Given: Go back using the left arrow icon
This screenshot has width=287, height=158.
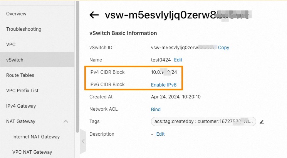Looking at the screenshot, I should pyautogui.click(x=94, y=15).
